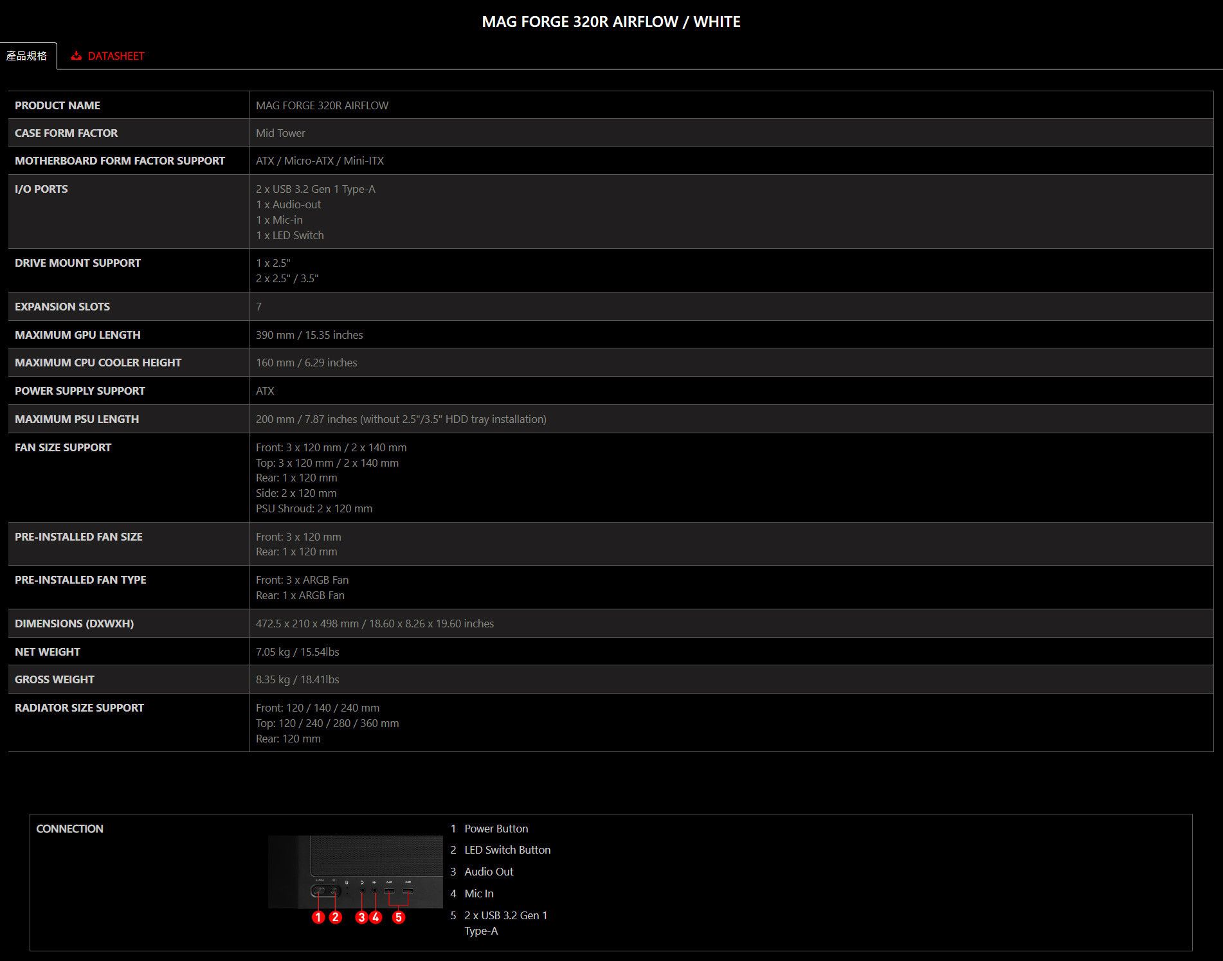
Task: Click red marker number 1 on the diagram
Action: (x=318, y=917)
